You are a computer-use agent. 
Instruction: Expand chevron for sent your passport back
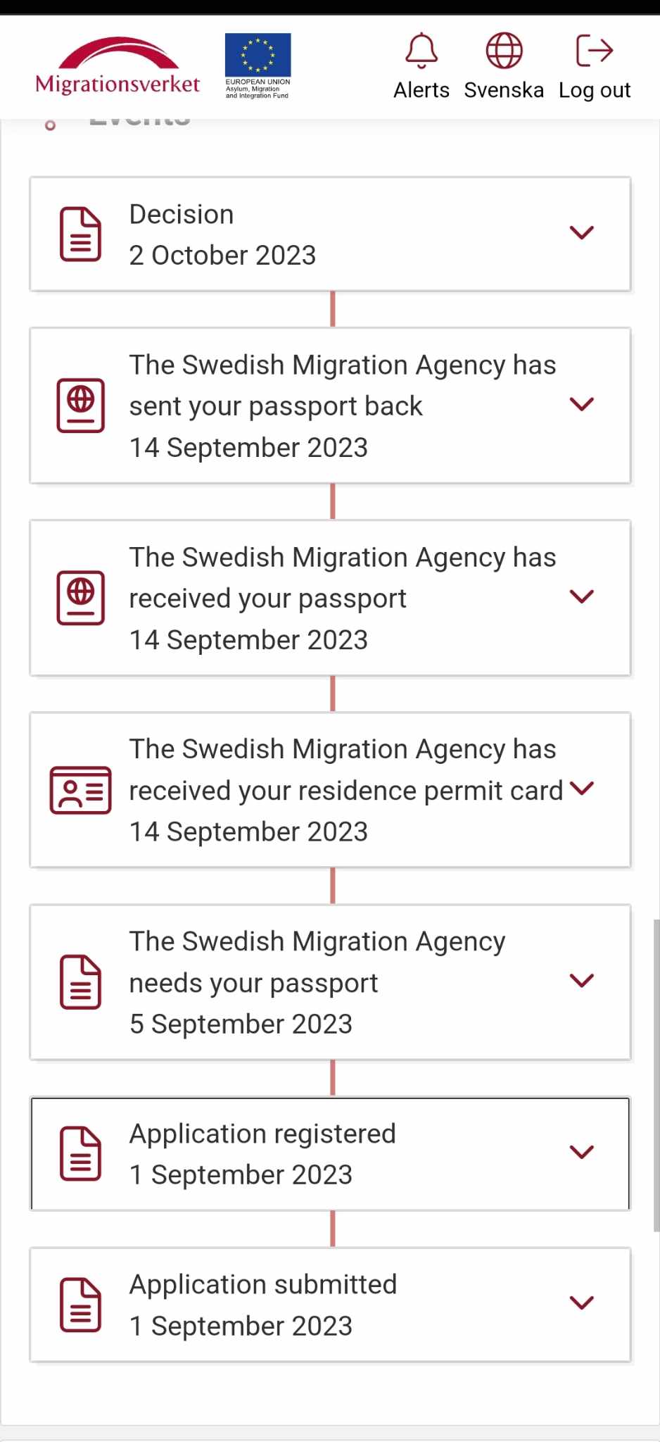(x=582, y=405)
